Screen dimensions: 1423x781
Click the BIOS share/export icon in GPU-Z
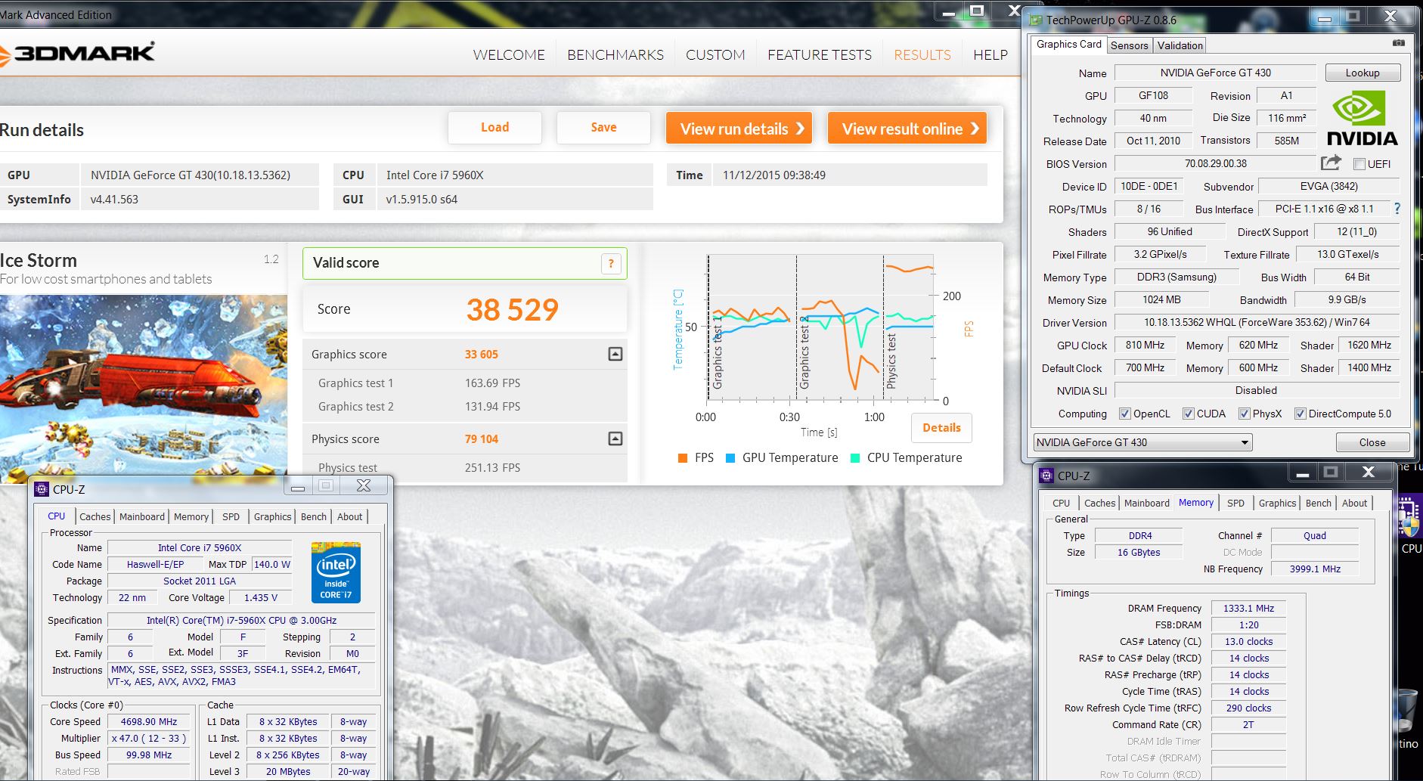[1331, 163]
